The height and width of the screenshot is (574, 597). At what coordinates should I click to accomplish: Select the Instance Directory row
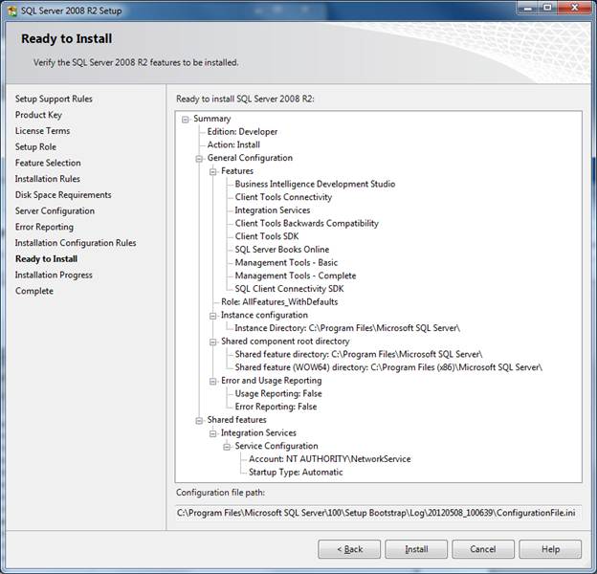click(x=347, y=328)
